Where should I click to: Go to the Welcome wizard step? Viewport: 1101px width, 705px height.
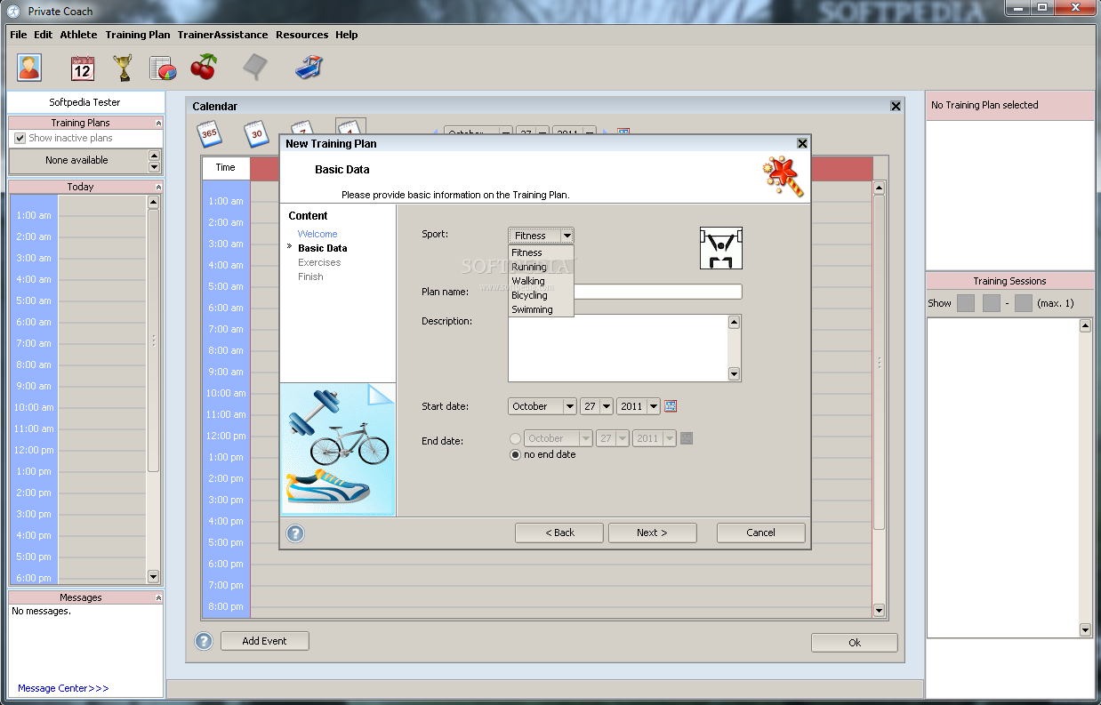pos(317,234)
